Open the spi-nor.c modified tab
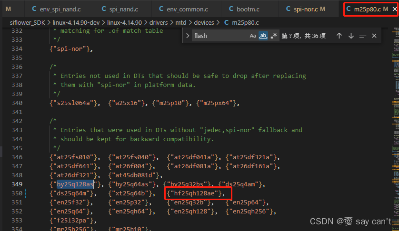Image resolution: width=399 pixels, height=231 pixels. [x=305, y=9]
